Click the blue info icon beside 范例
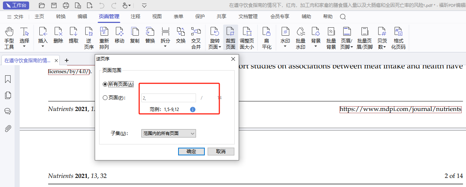The height and width of the screenshot is (187, 466). [x=193, y=109]
